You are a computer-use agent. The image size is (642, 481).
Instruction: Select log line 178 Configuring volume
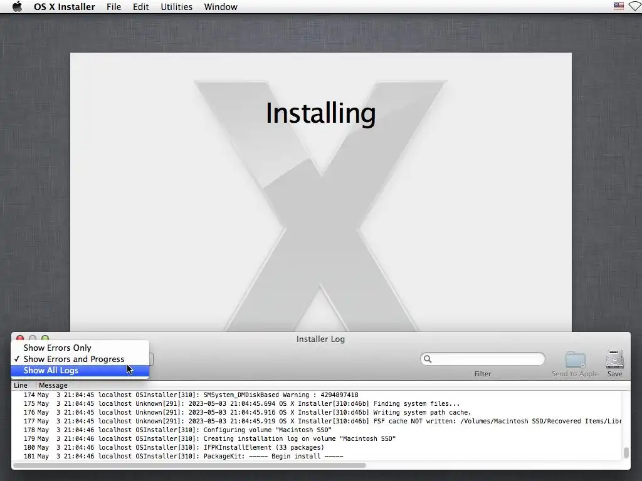click(317, 430)
